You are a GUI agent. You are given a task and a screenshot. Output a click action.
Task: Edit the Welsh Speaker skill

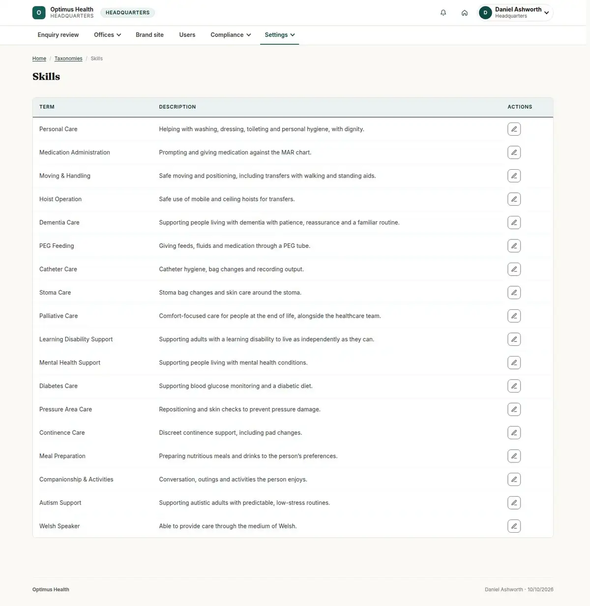point(514,526)
